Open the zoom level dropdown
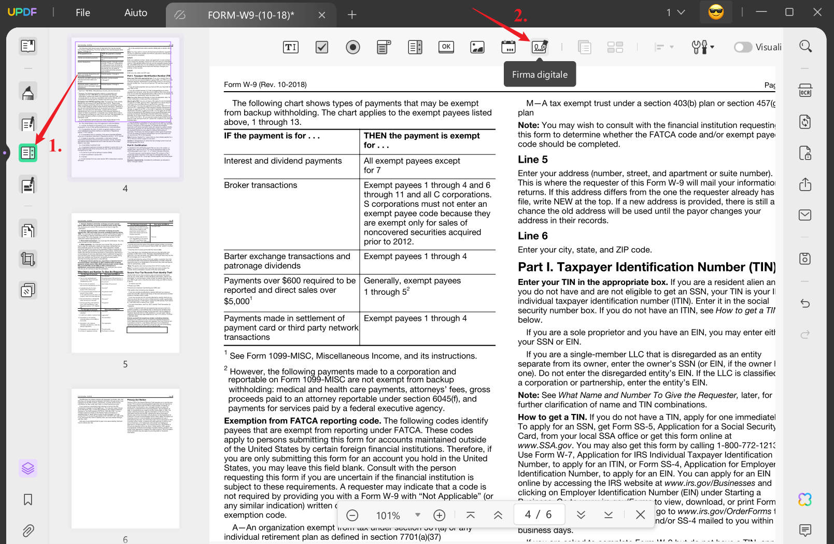Image resolution: width=834 pixels, height=544 pixels. 417,515
